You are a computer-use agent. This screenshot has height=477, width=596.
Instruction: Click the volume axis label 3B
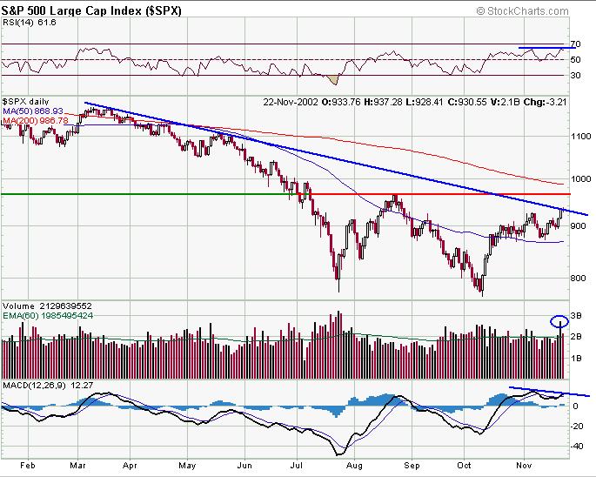(576, 316)
